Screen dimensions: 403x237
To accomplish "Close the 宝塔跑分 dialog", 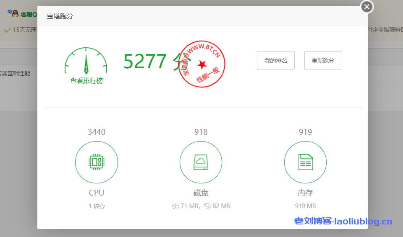I will [367, 7].
